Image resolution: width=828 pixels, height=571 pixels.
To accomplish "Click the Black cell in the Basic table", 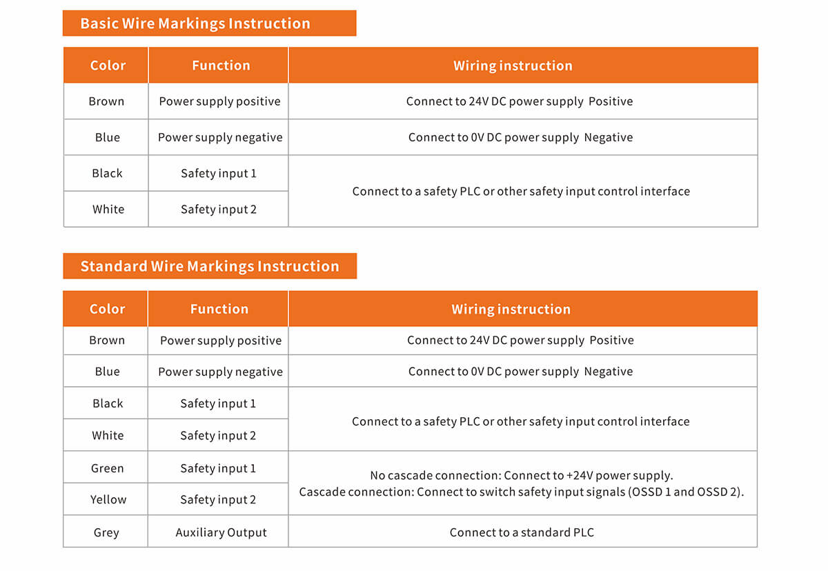I will tap(107, 173).
